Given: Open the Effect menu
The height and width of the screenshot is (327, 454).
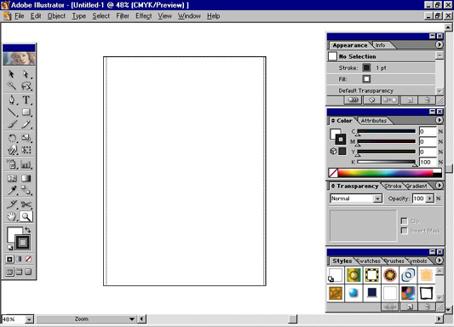Looking at the screenshot, I should [x=144, y=16].
